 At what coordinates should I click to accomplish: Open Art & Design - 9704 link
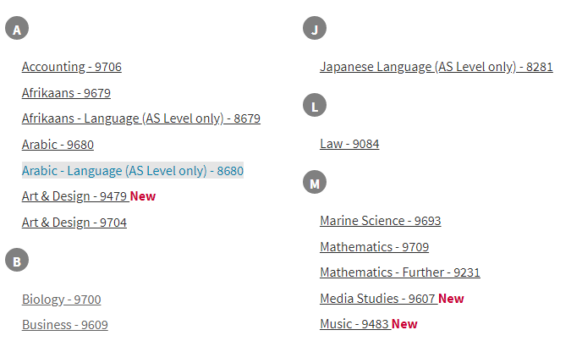pyautogui.click(x=74, y=223)
